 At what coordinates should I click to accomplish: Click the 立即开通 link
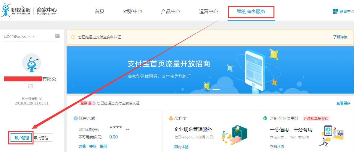(x=277, y=147)
